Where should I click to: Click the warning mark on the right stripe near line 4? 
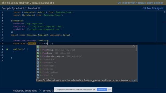165,22
